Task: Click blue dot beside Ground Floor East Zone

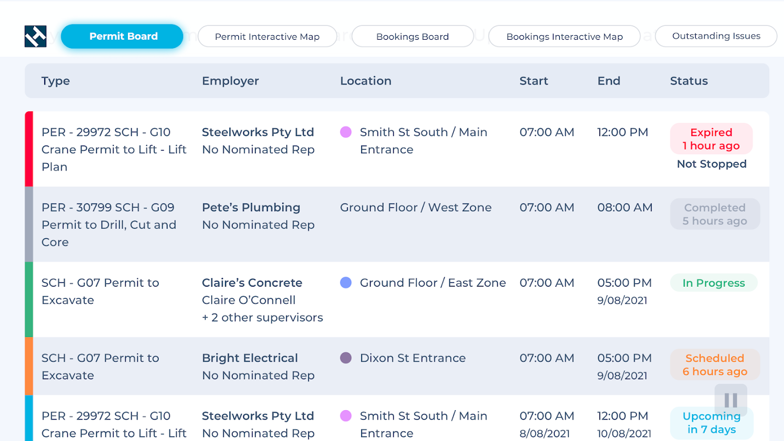Action: click(x=346, y=283)
